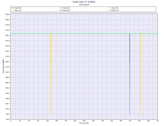Click the blue clock-speed drop spike near 416 seconds
The image size is (168, 126).
pyautogui.click(x=130, y=75)
